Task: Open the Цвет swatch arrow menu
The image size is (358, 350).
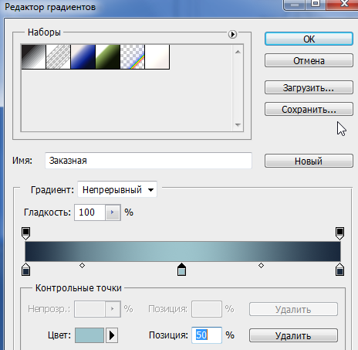Action: click(112, 335)
